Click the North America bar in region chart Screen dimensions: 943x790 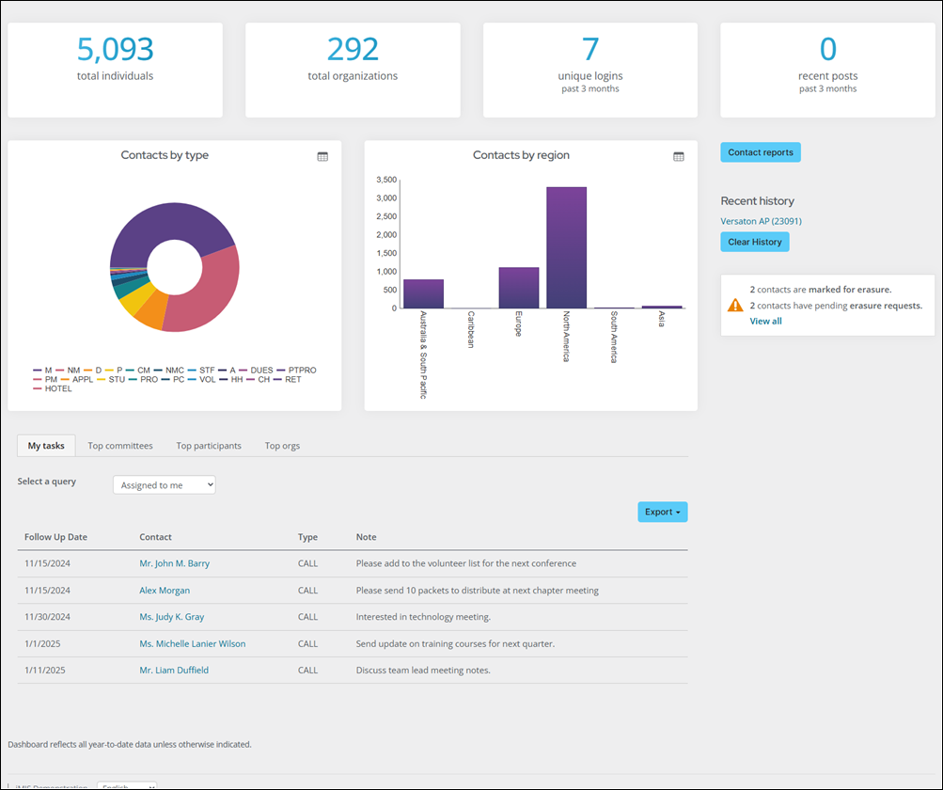[x=566, y=246]
